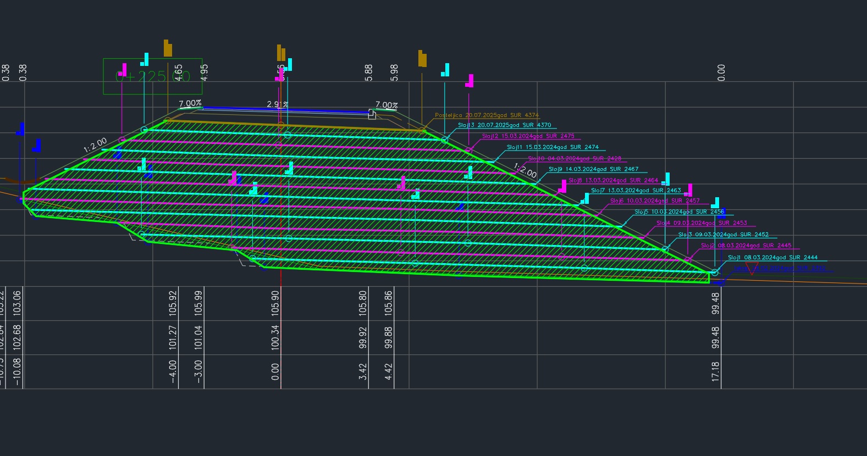Click the Sloj4 09.03.2024god SUR 2453 label
The width and height of the screenshot is (867, 456).
[x=702, y=223]
